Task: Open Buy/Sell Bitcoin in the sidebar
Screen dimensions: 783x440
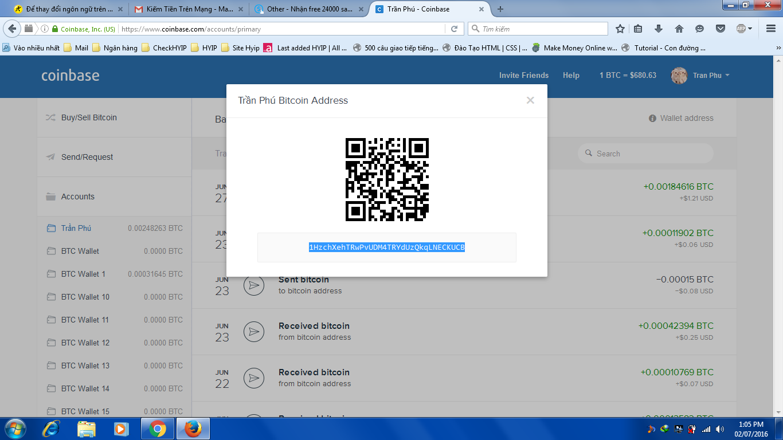Action: coord(115,117)
